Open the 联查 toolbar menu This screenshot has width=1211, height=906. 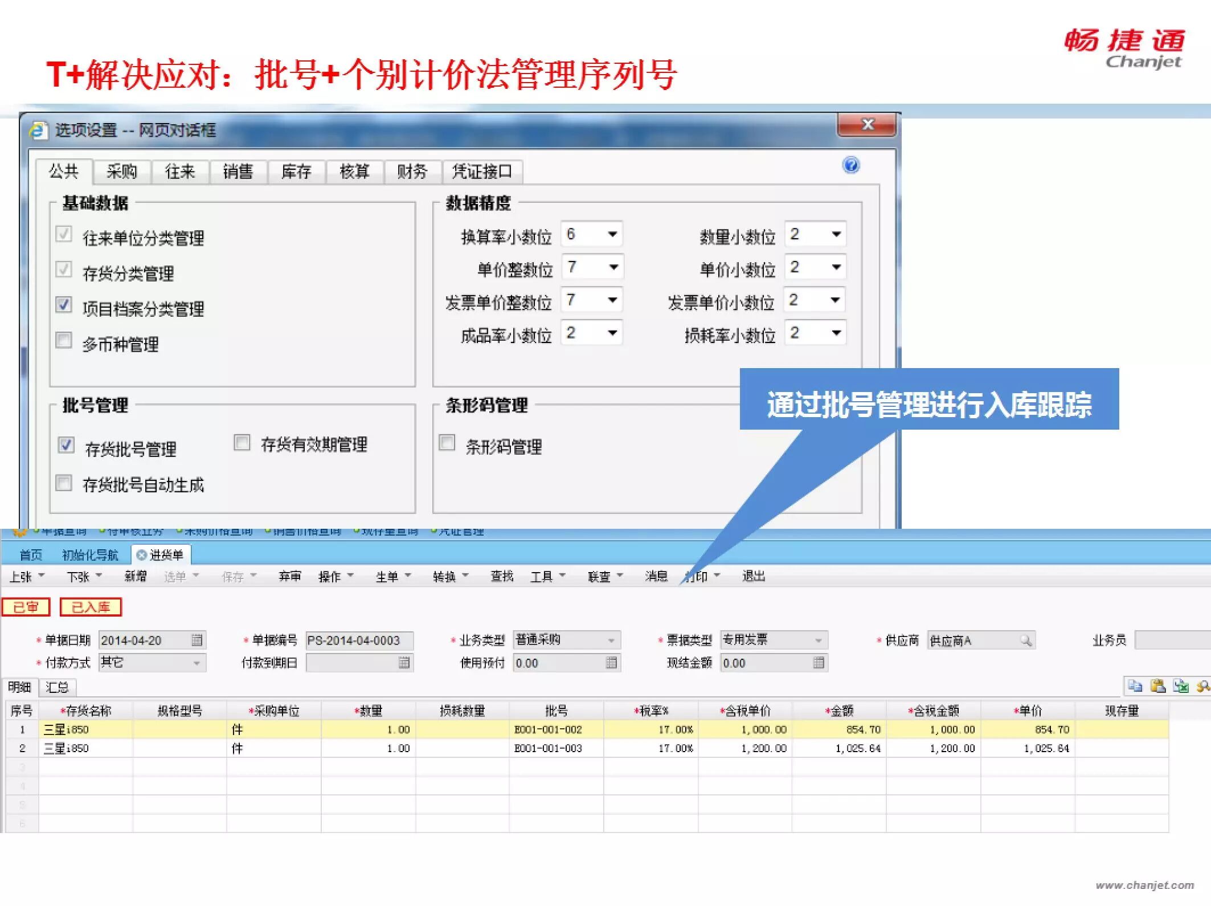point(605,577)
